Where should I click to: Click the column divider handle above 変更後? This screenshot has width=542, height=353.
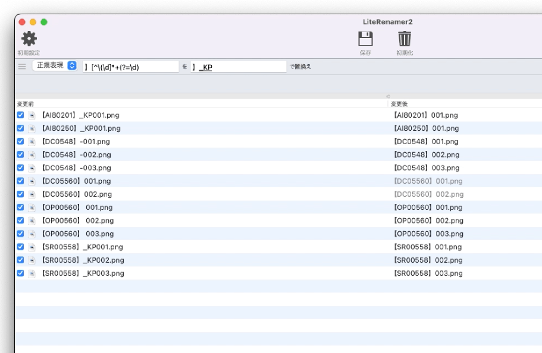click(388, 96)
